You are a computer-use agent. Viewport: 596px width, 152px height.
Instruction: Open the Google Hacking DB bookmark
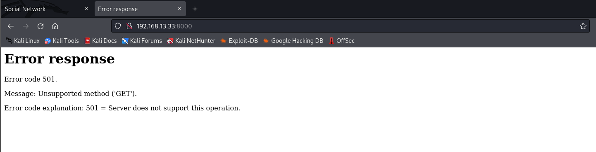293,41
